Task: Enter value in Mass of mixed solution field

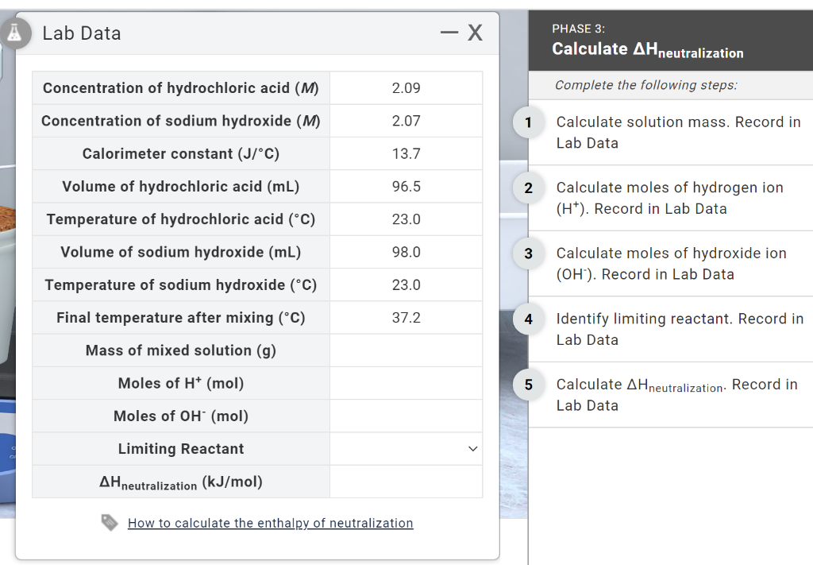Action: tap(405, 350)
